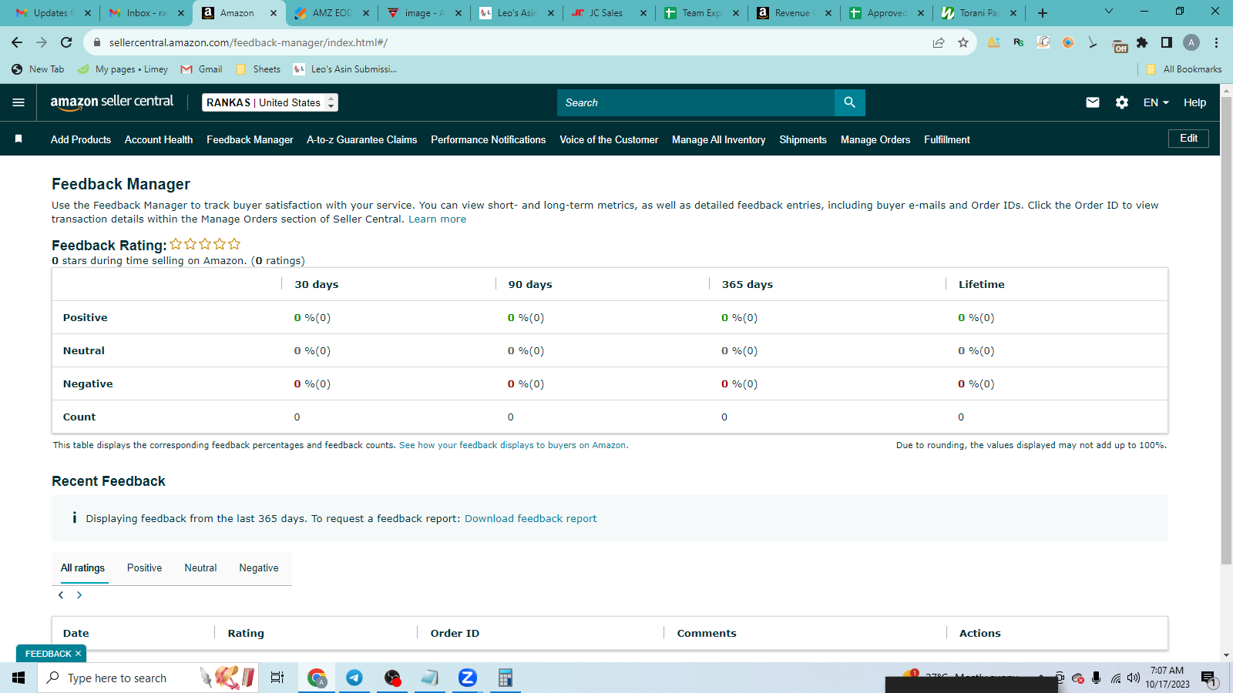Switch to the JC Sales browser tab
Viewport: 1233px width, 693px height.
pyautogui.click(x=609, y=13)
